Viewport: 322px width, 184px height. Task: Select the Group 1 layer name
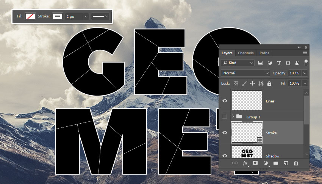[x=253, y=117]
